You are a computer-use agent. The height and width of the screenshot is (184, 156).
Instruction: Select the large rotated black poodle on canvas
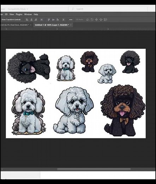tap(29, 67)
